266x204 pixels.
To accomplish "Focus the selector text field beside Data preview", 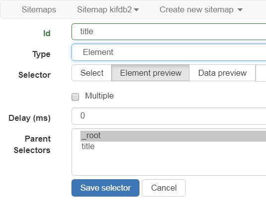I will (261, 73).
